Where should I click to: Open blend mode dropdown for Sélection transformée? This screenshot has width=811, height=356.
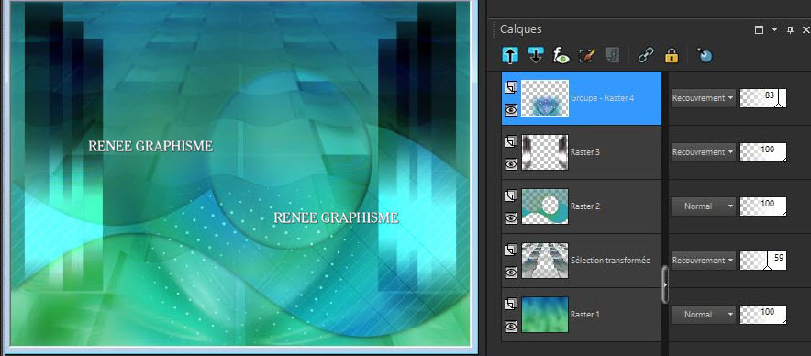pos(703,261)
